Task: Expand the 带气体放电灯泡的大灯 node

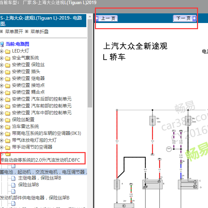Action: [x=1, y=141]
